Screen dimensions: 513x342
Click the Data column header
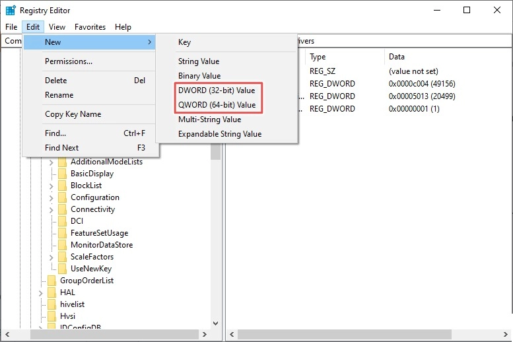397,57
